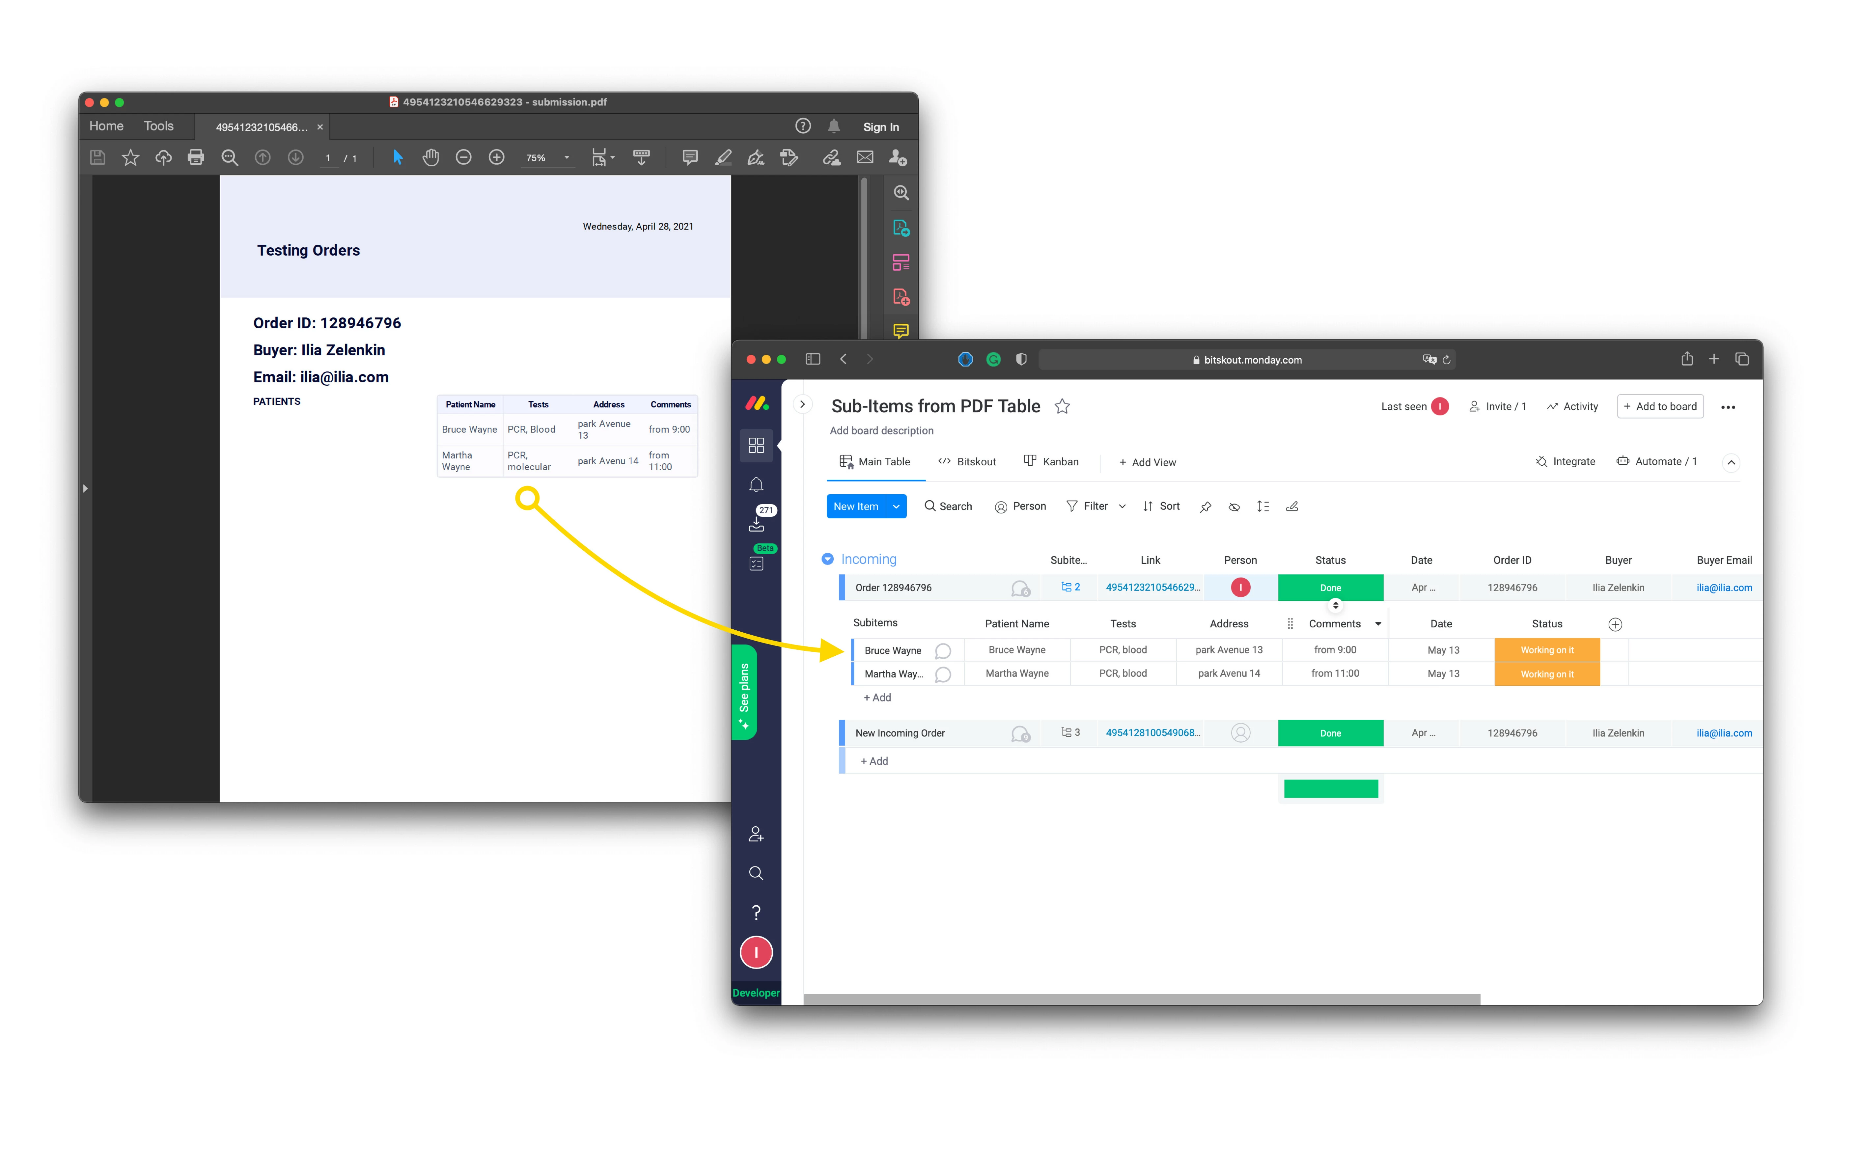Expand the PDF viewer left panel arrow

coord(85,488)
